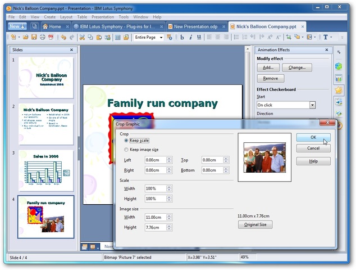356x270 pixels.
Task: Select the Keep image size option
Action: (126, 150)
